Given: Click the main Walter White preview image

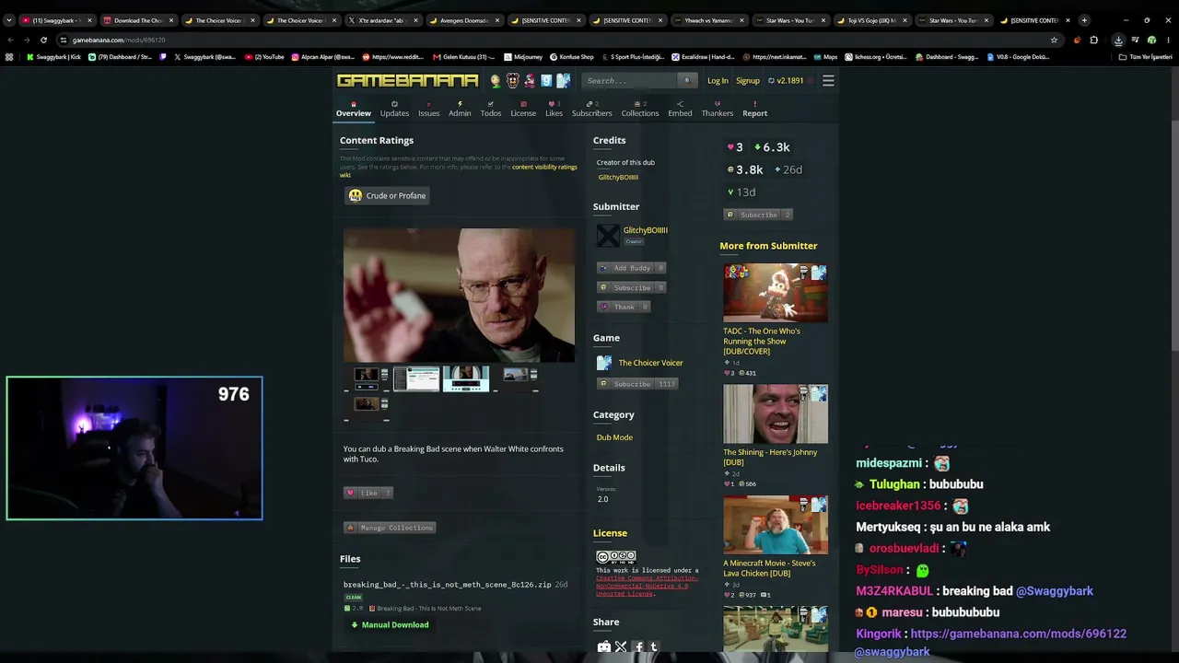Looking at the screenshot, I should coord(459,295).
